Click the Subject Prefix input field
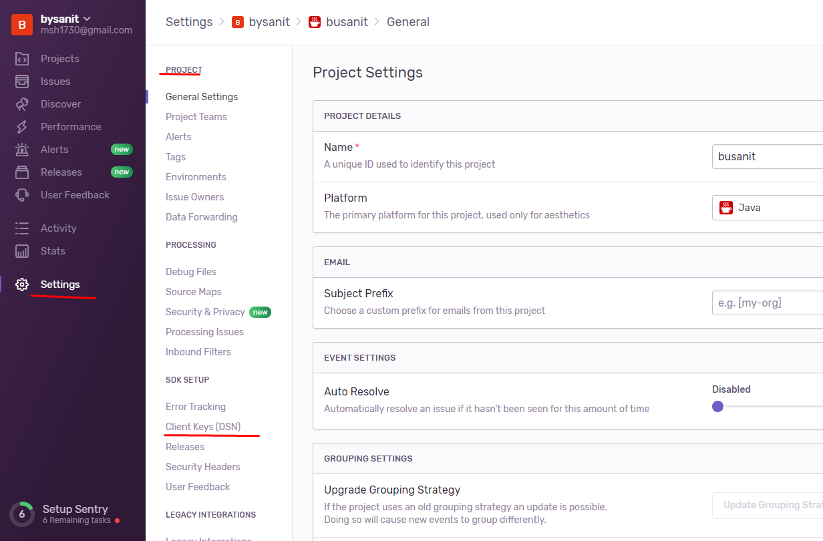This screenshot has height=541, width=823. click(x=768, y=303)
